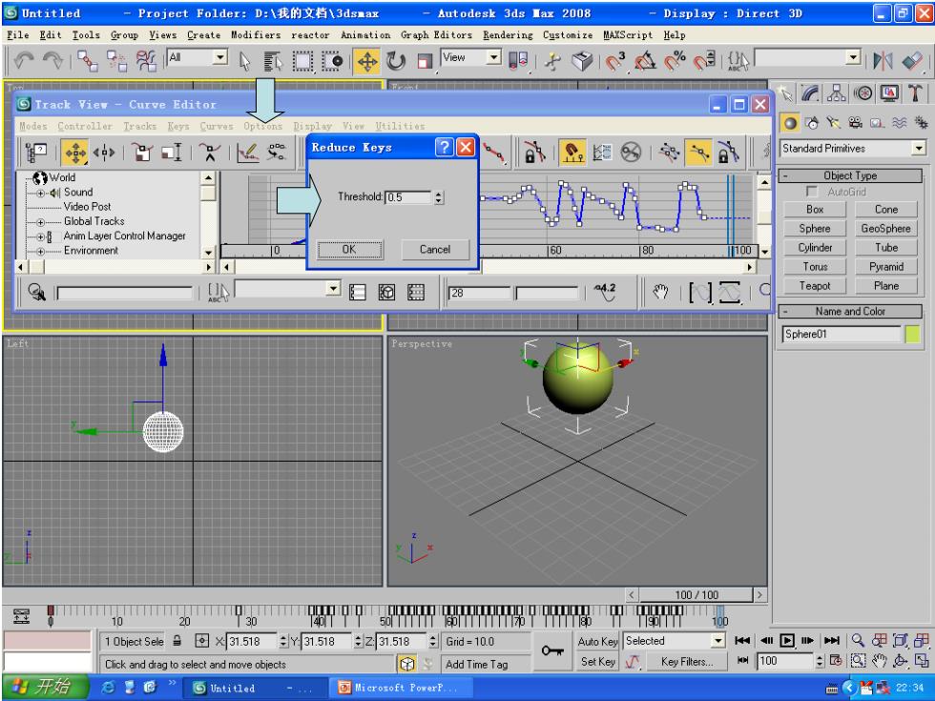Open the Modify command panel tab
935x701 pixels.
coord(811,93)
